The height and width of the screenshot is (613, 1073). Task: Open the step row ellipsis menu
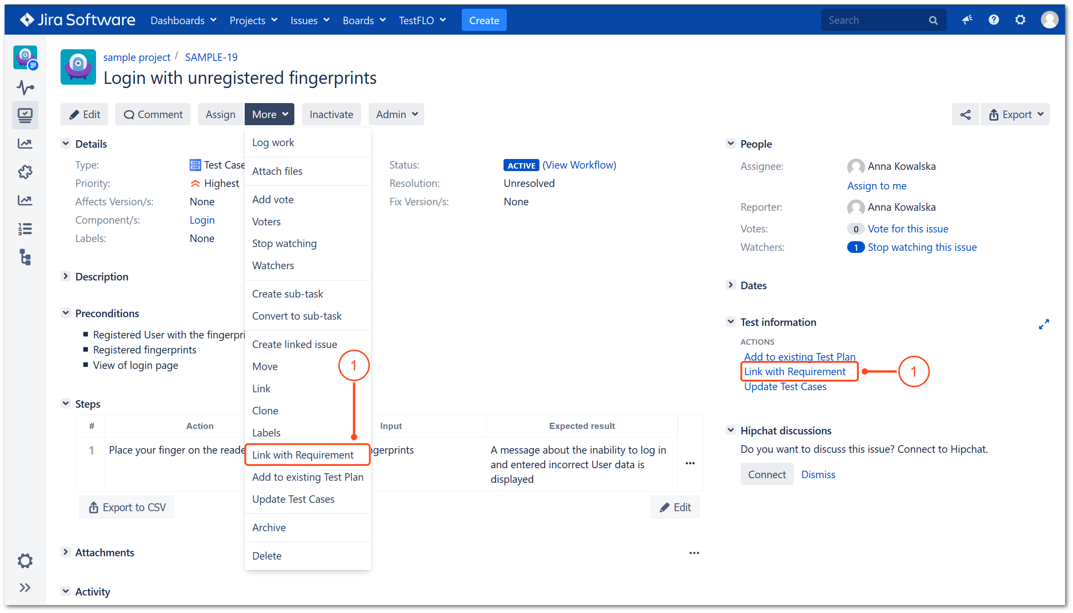690,463
